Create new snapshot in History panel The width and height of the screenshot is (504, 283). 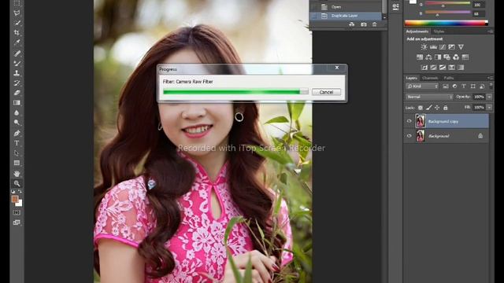(x=364, y=24)
